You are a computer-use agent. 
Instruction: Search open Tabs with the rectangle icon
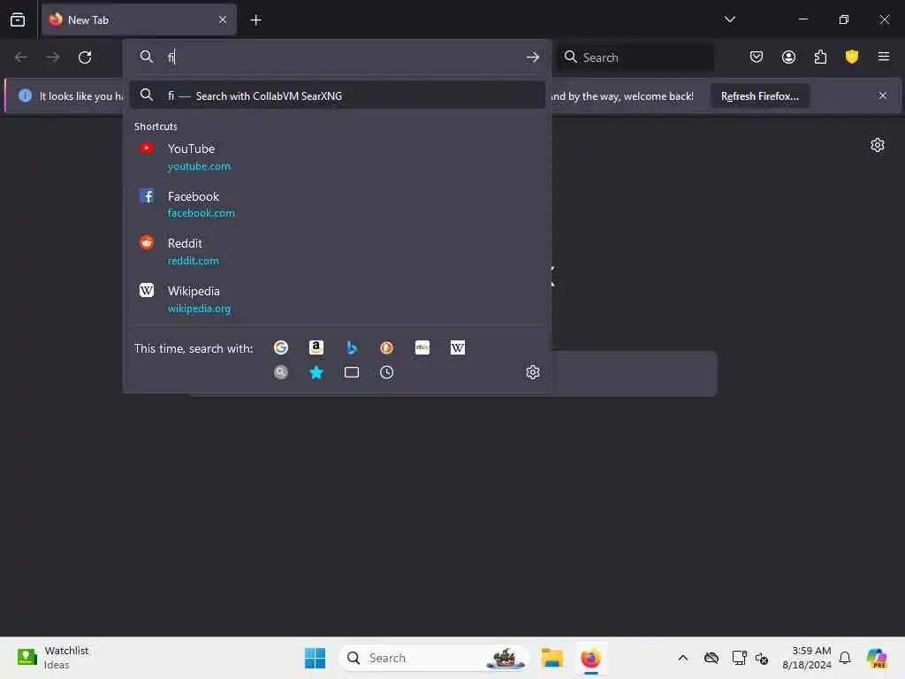tap(352, 372)
